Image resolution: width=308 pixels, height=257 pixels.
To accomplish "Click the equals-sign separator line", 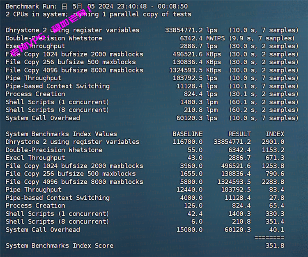I will (269, 238).
